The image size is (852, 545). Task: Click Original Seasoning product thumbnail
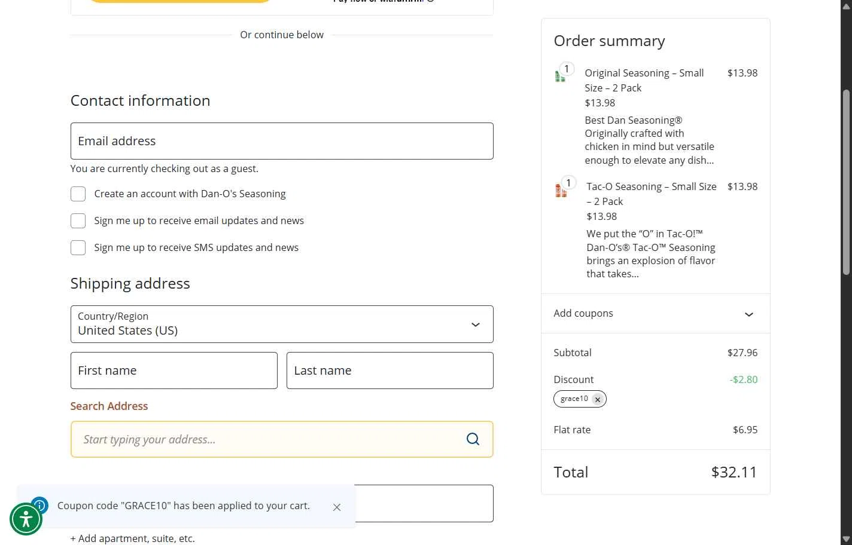[x=561, y=76]
